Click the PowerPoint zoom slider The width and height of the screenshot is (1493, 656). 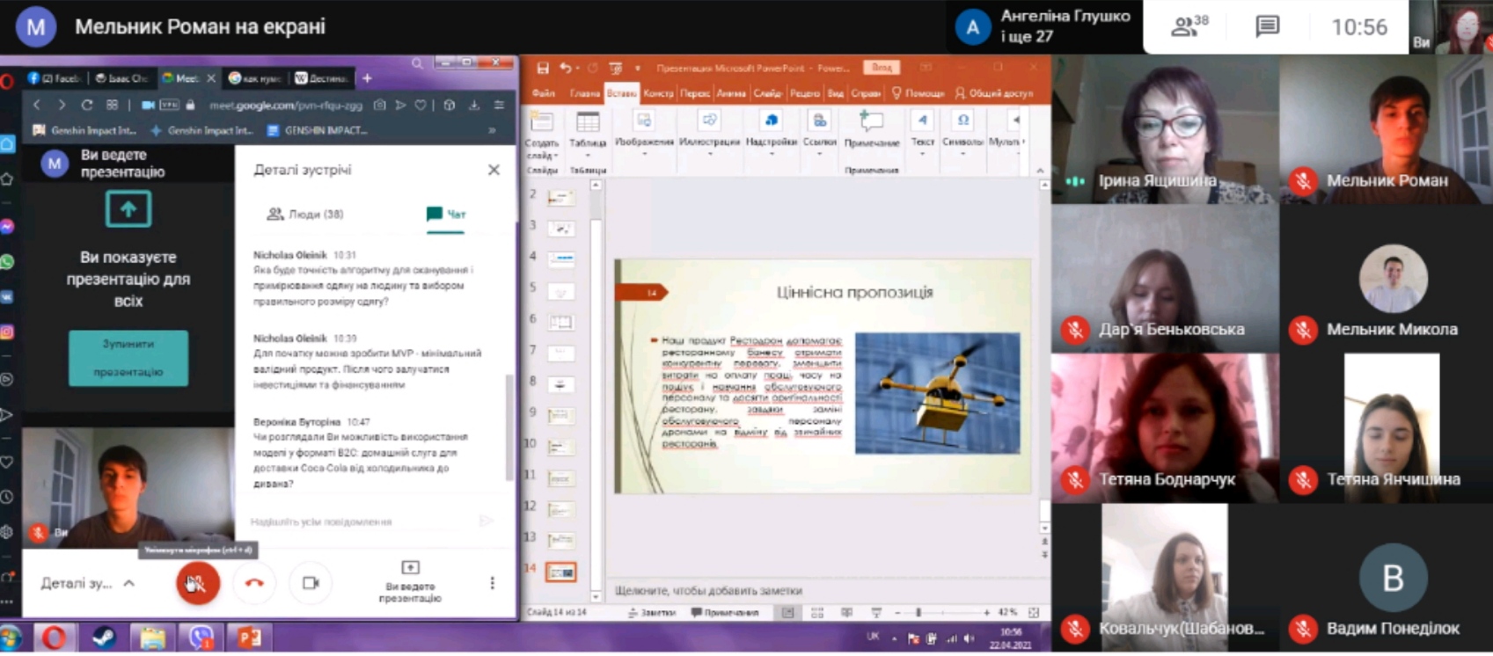click(918, 612)
